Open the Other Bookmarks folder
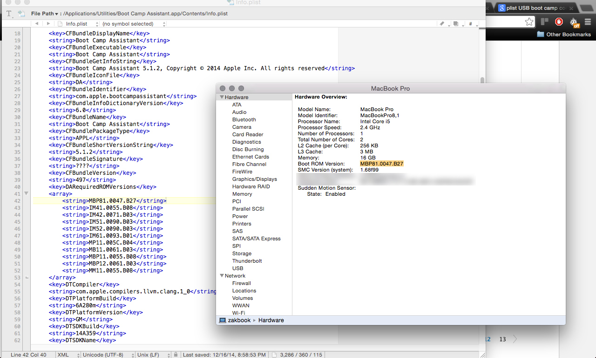The width and height of the screenshot is (596, 358). coord(564,34)
